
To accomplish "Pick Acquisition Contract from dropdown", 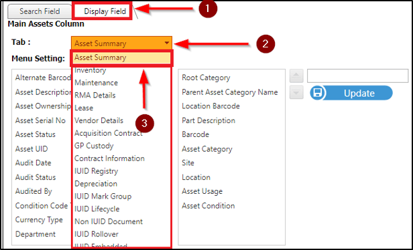I will [108, 133].
